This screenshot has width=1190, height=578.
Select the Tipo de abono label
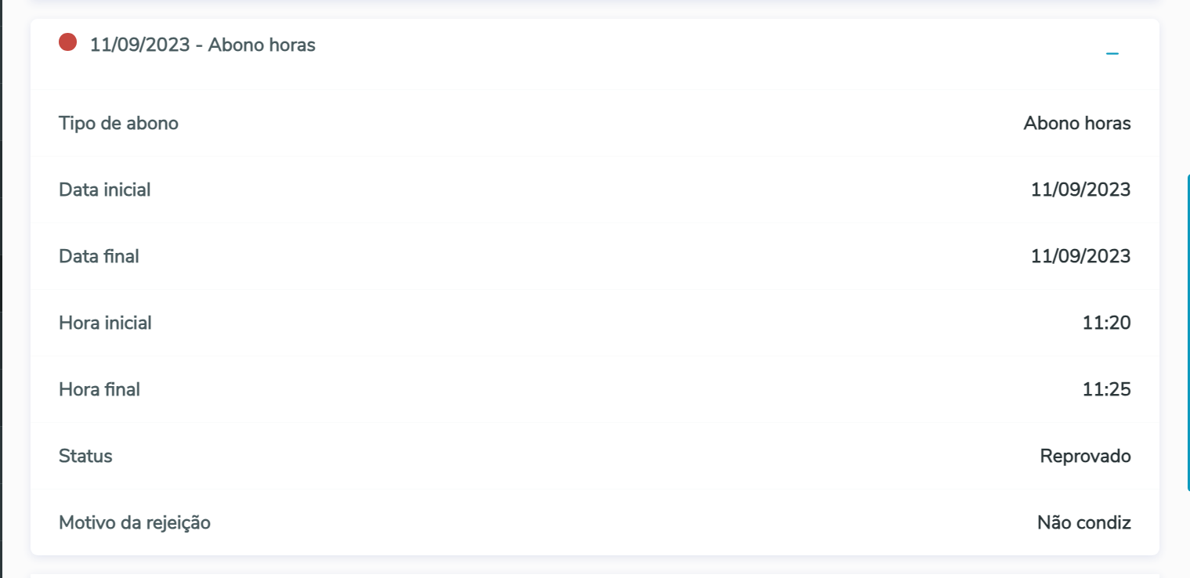(x=118, y=123)
